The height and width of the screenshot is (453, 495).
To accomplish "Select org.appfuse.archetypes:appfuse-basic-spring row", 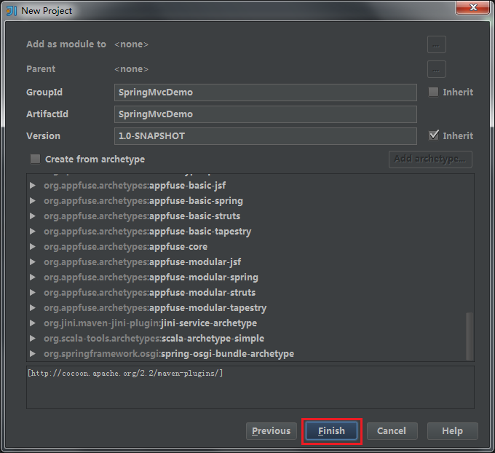I will coord(143,200).
